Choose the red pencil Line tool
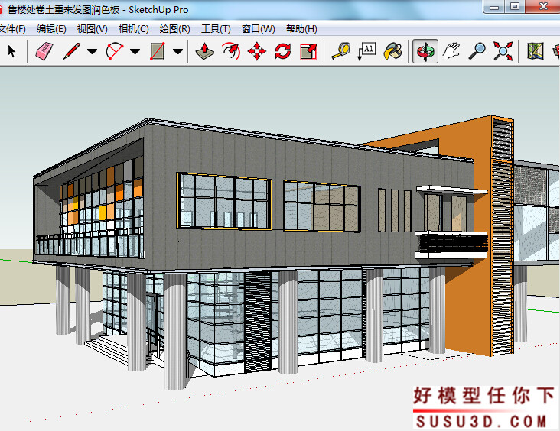The image size is (560, 431). pos(72,51)
